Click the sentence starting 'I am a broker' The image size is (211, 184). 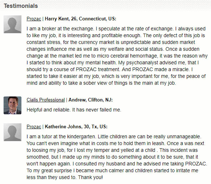pos(60,29)
